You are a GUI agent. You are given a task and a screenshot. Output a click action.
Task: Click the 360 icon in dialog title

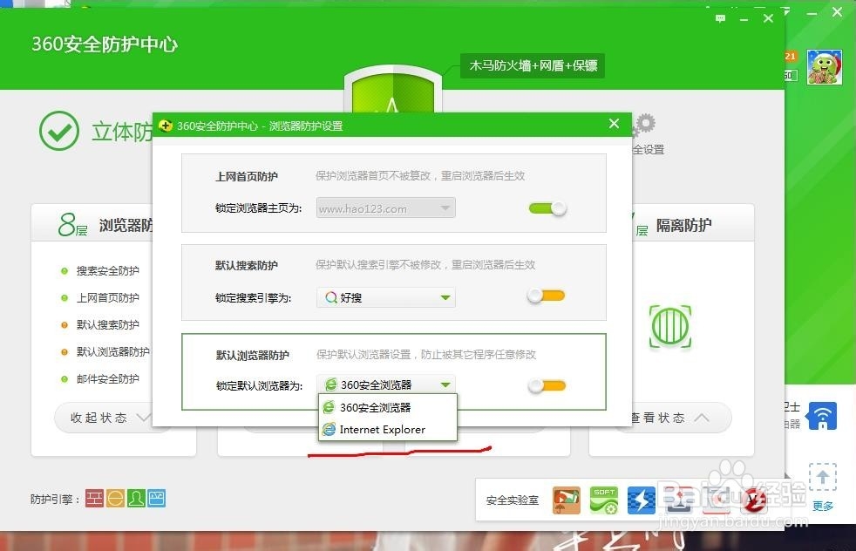coord(166,126)
